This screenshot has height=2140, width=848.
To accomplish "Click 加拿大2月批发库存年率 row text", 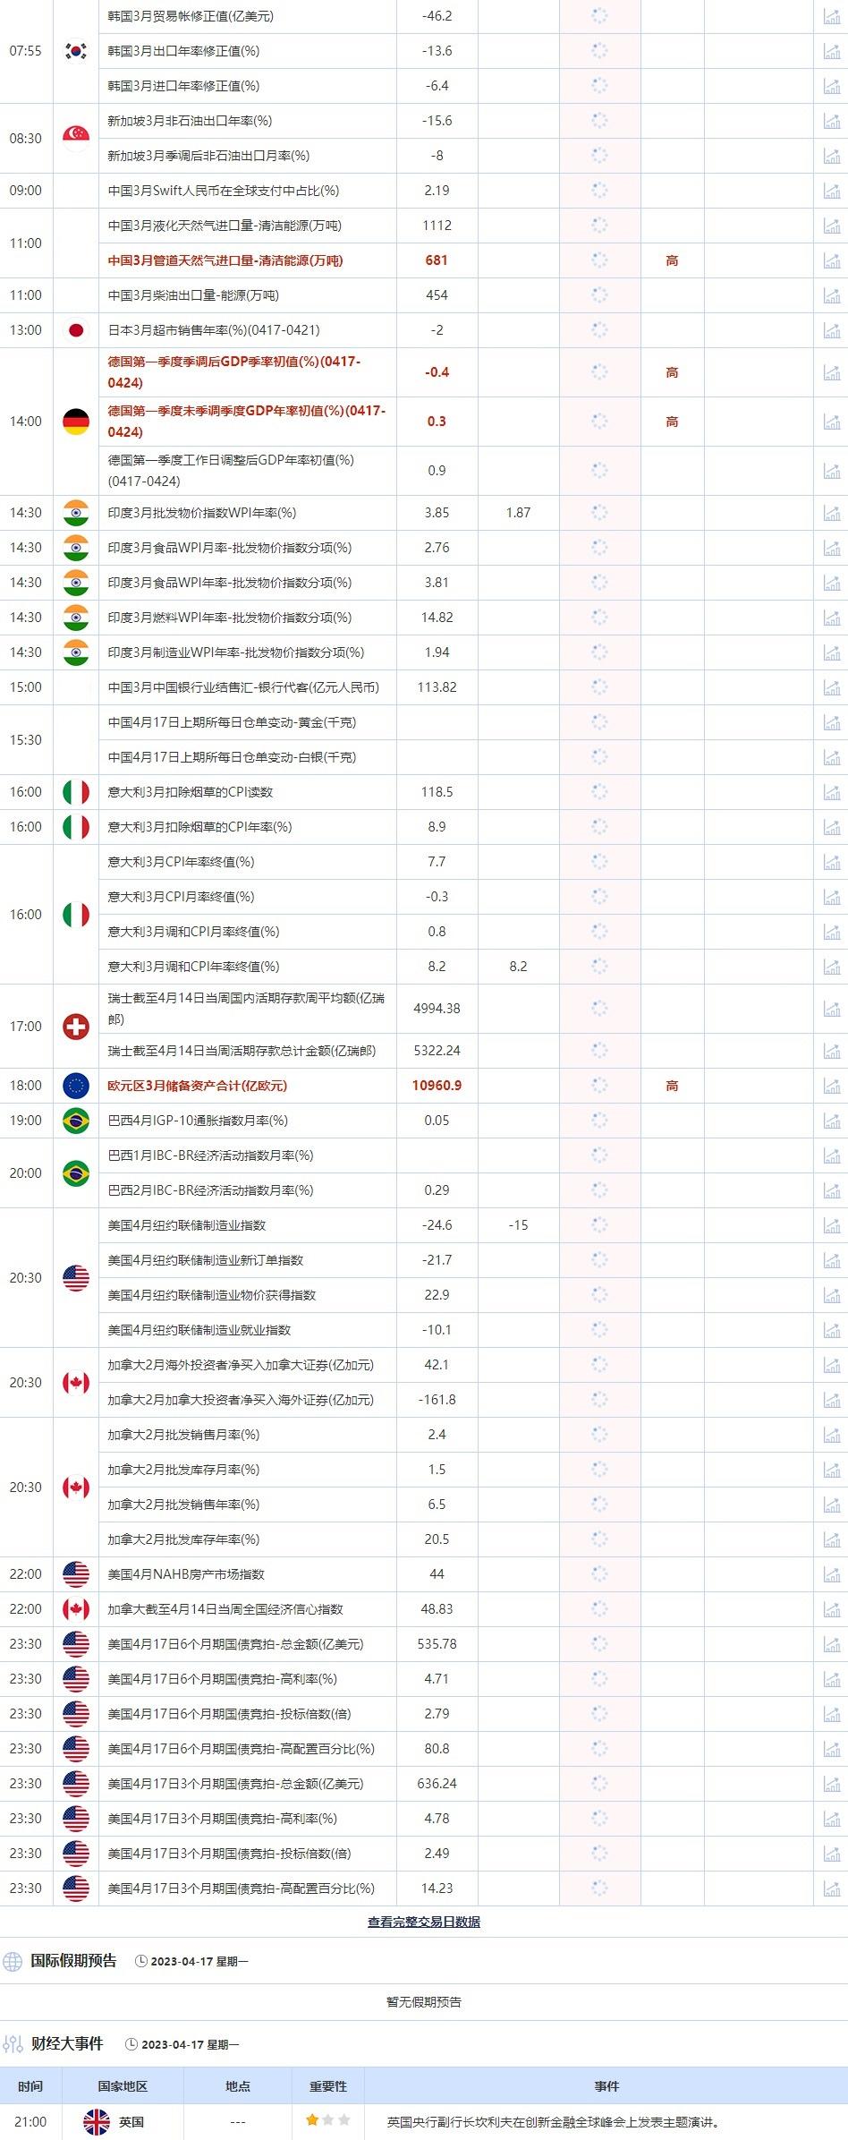I will point(183,1539).
